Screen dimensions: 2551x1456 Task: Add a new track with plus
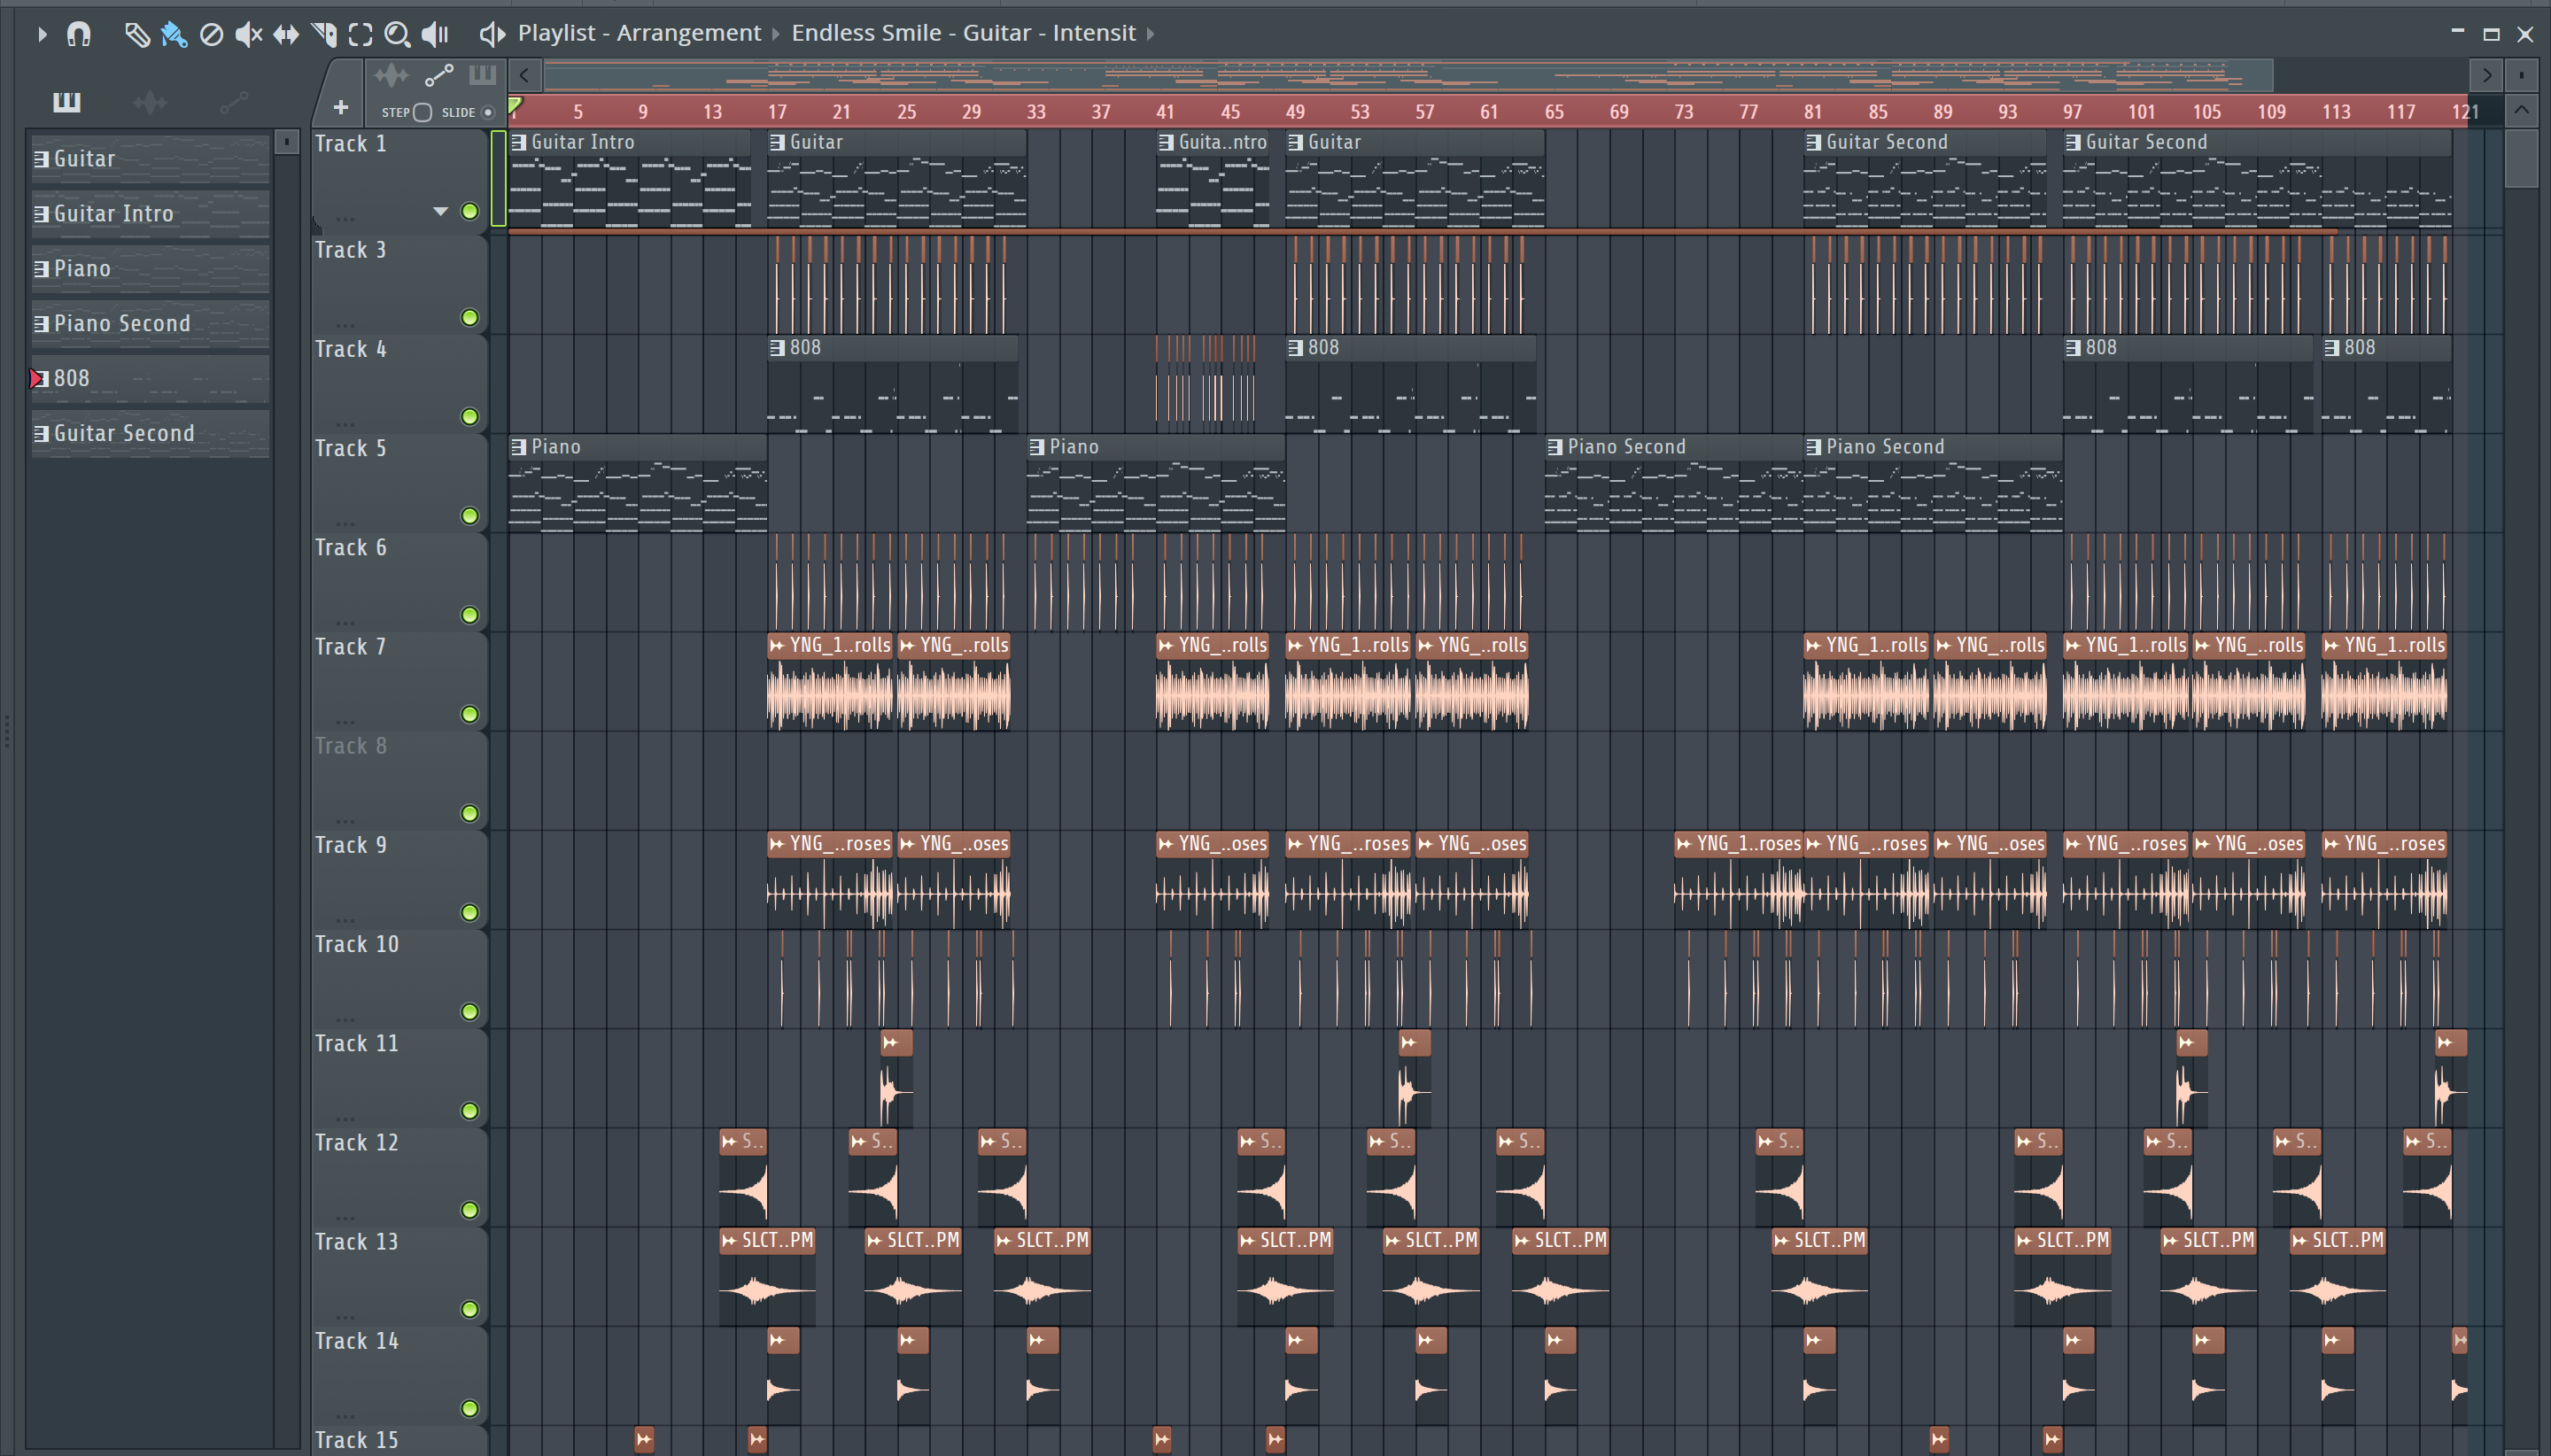341,107
